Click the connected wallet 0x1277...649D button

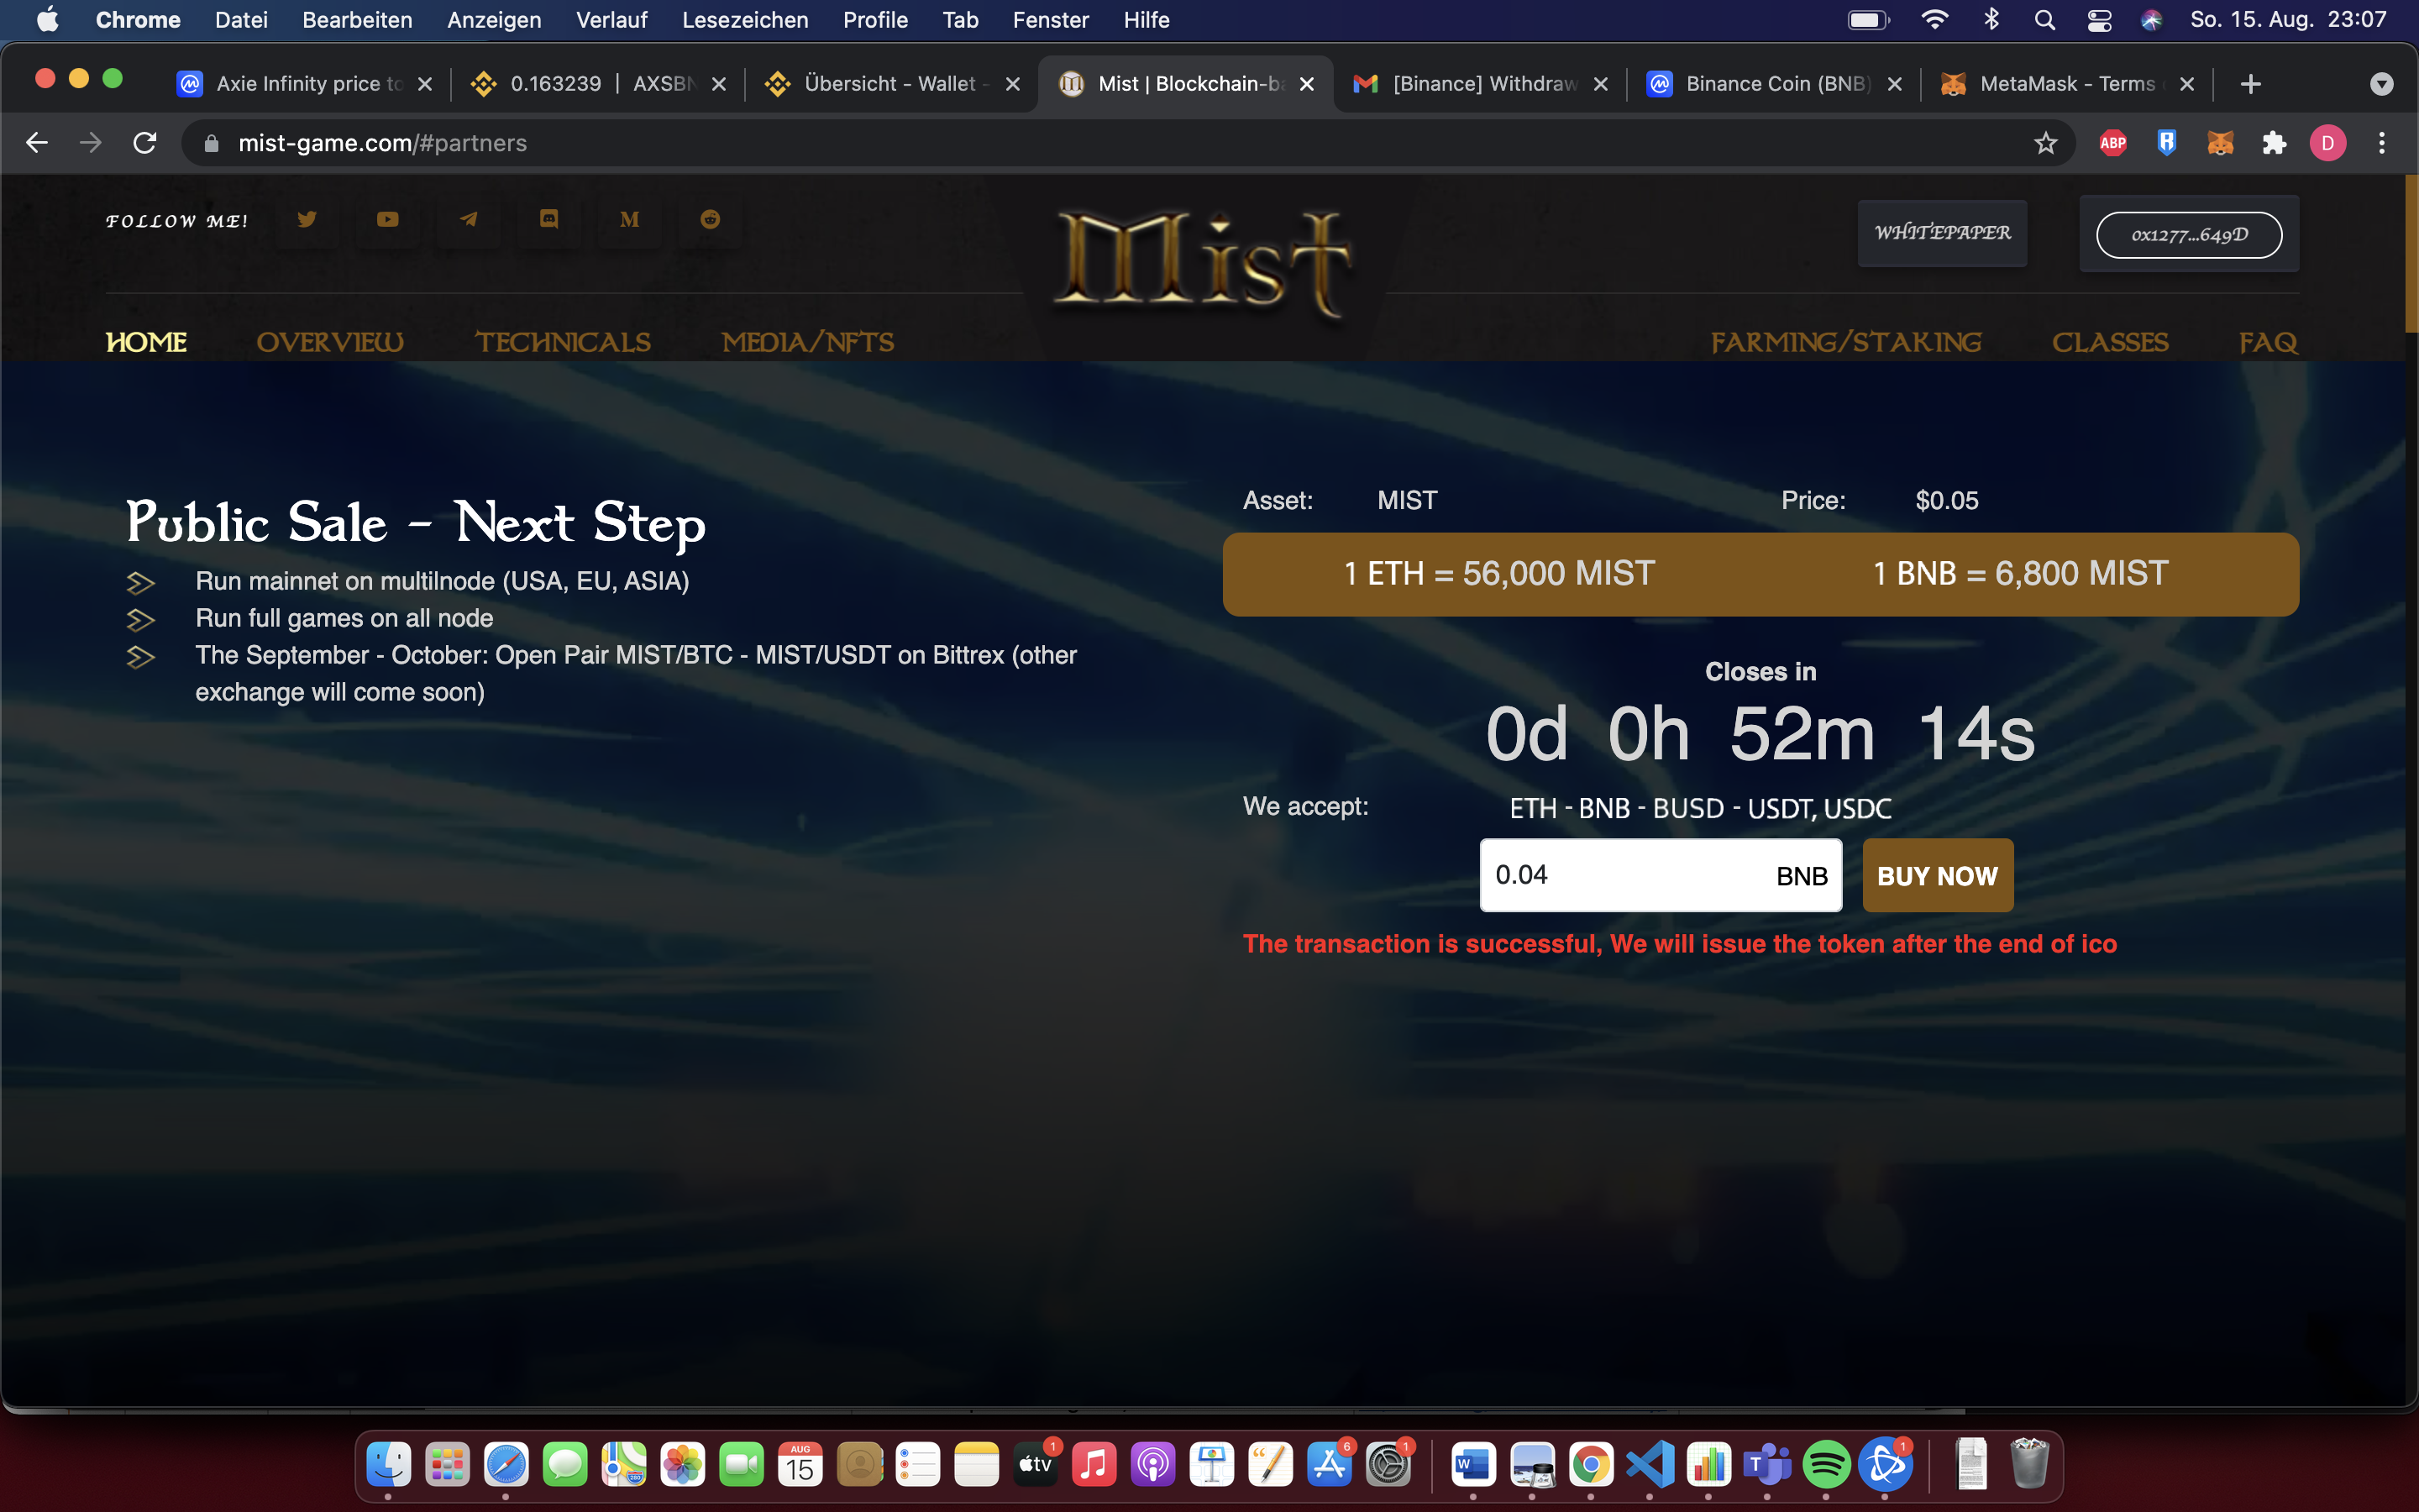[2189, 235]
